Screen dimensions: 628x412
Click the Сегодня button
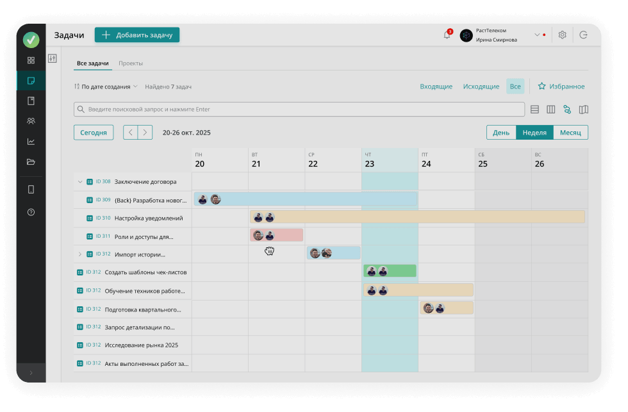[94, 133]
